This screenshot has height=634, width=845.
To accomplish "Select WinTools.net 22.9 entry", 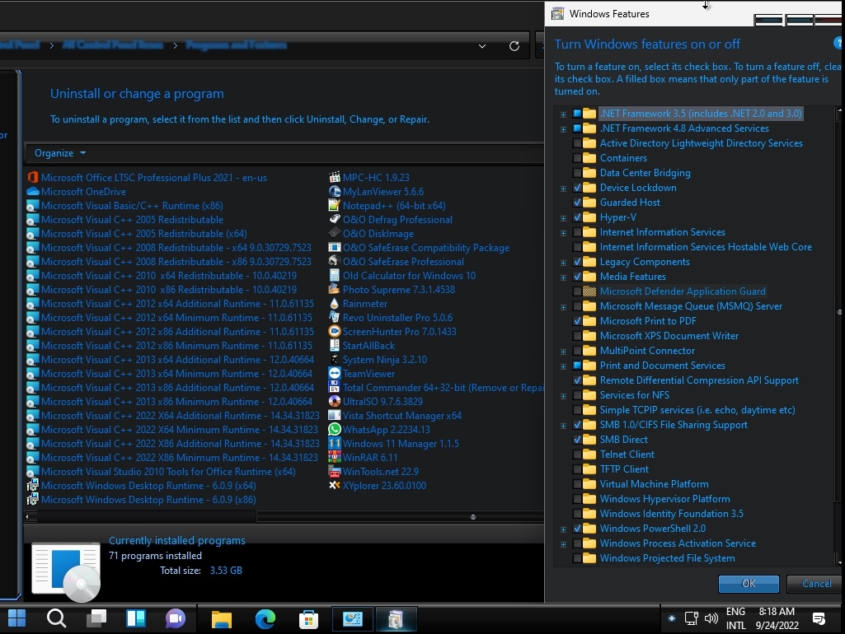I will coord(381,472).
